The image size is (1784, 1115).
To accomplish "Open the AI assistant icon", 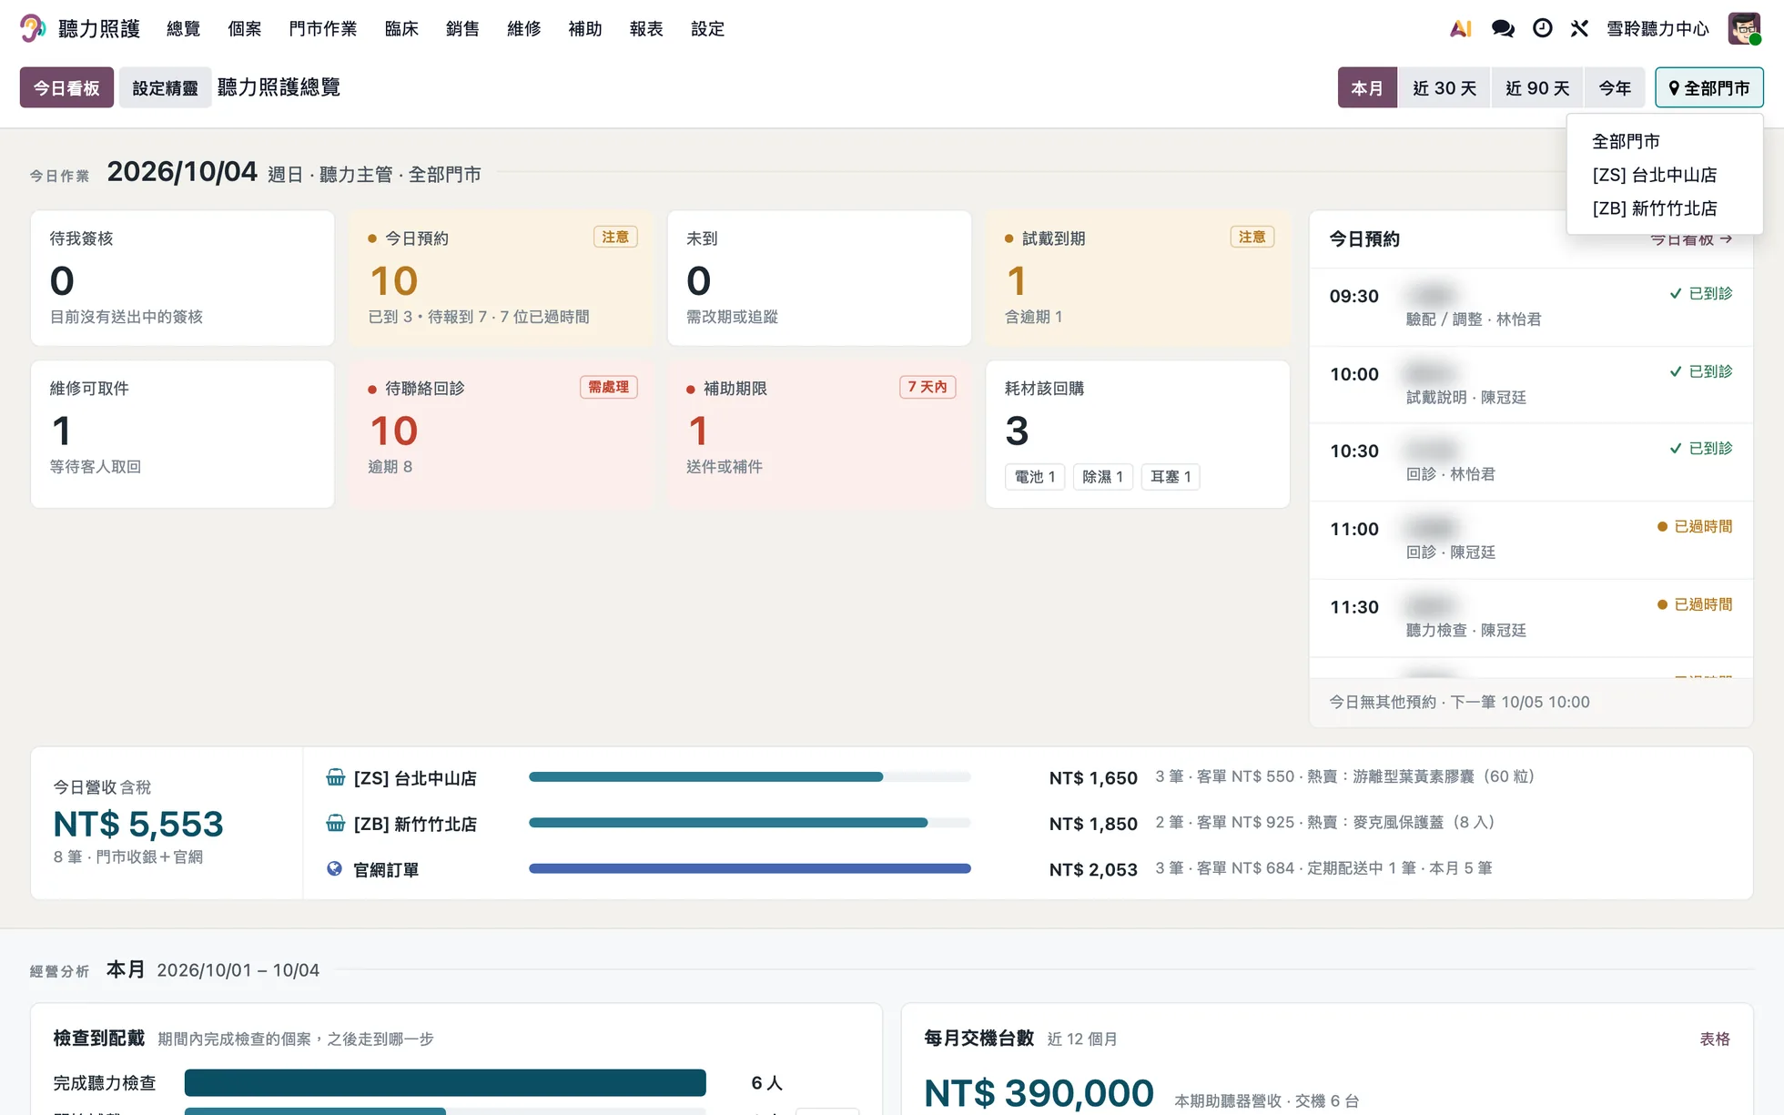I will pos(1460,28).
